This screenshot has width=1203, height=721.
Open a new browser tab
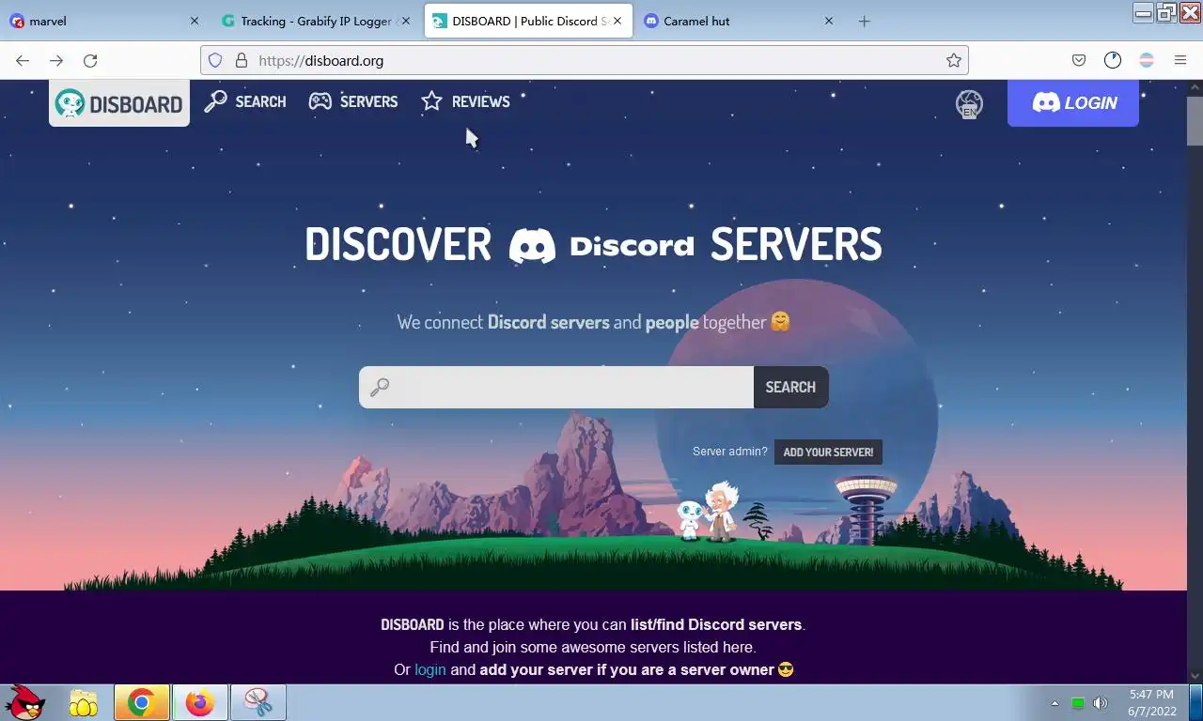865,21
